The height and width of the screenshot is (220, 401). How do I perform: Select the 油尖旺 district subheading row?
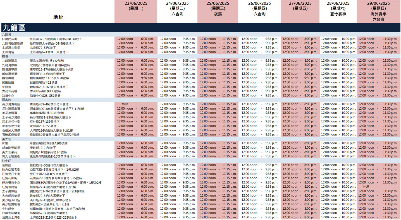tap(7, 161)
